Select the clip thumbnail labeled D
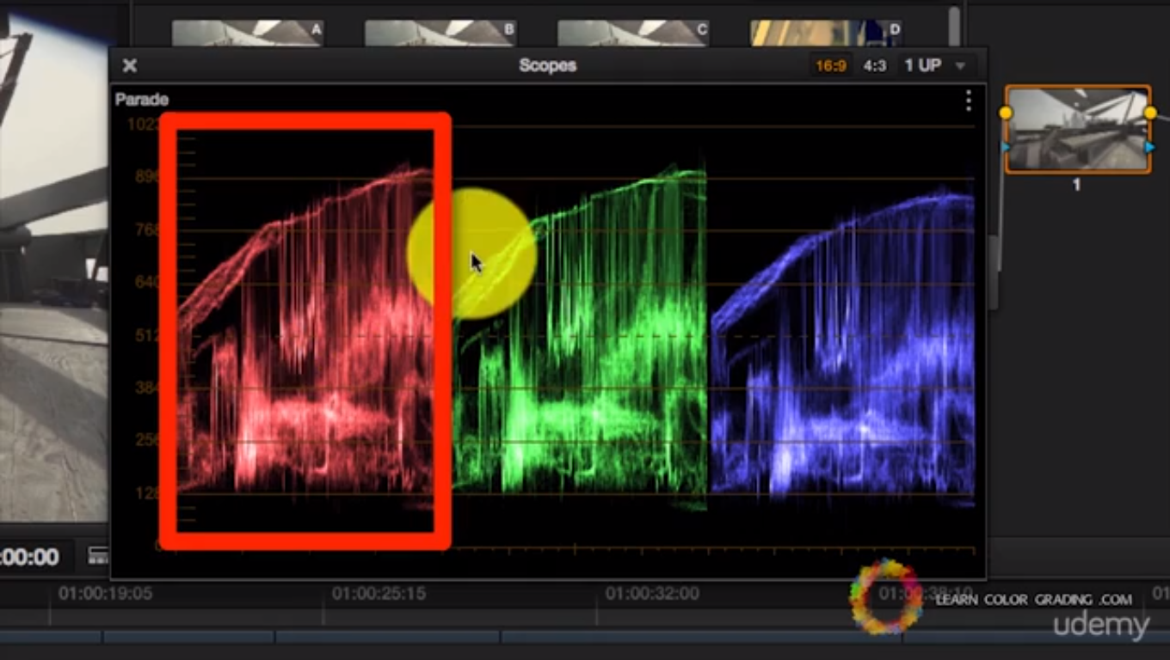 (x=825, y=33)
